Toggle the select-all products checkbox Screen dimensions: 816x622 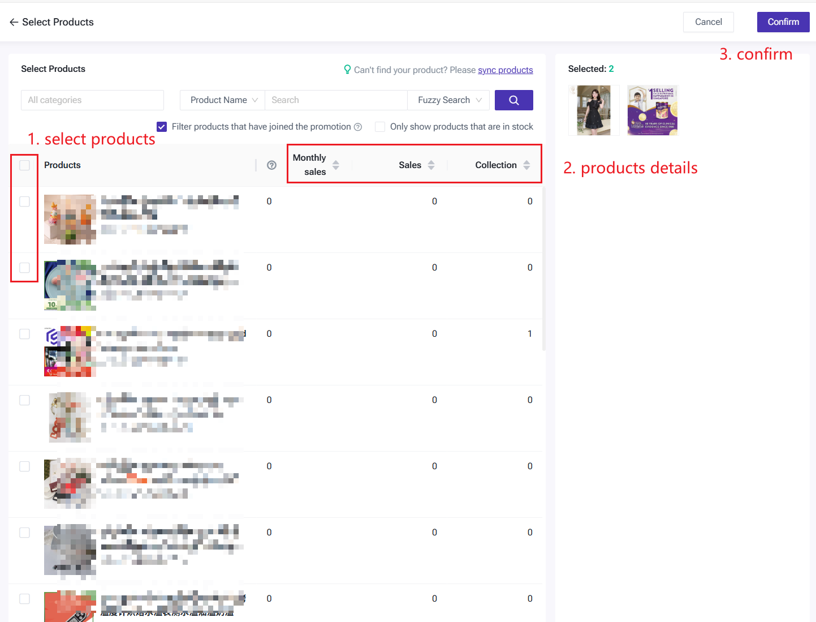(24, 165)
